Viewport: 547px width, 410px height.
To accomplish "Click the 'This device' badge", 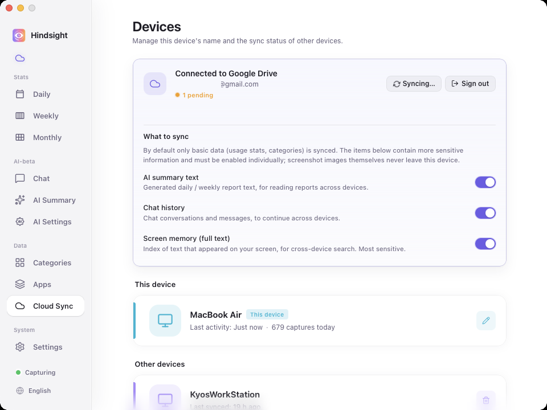I will (x=267, y=314).
